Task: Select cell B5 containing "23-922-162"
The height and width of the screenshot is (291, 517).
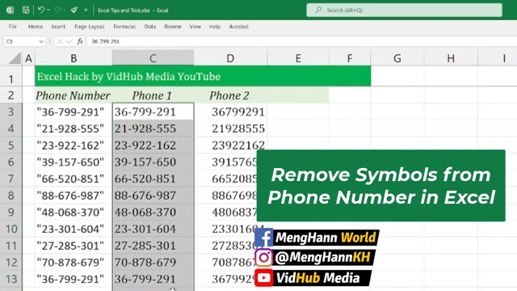Action: (x=74, y=145)
